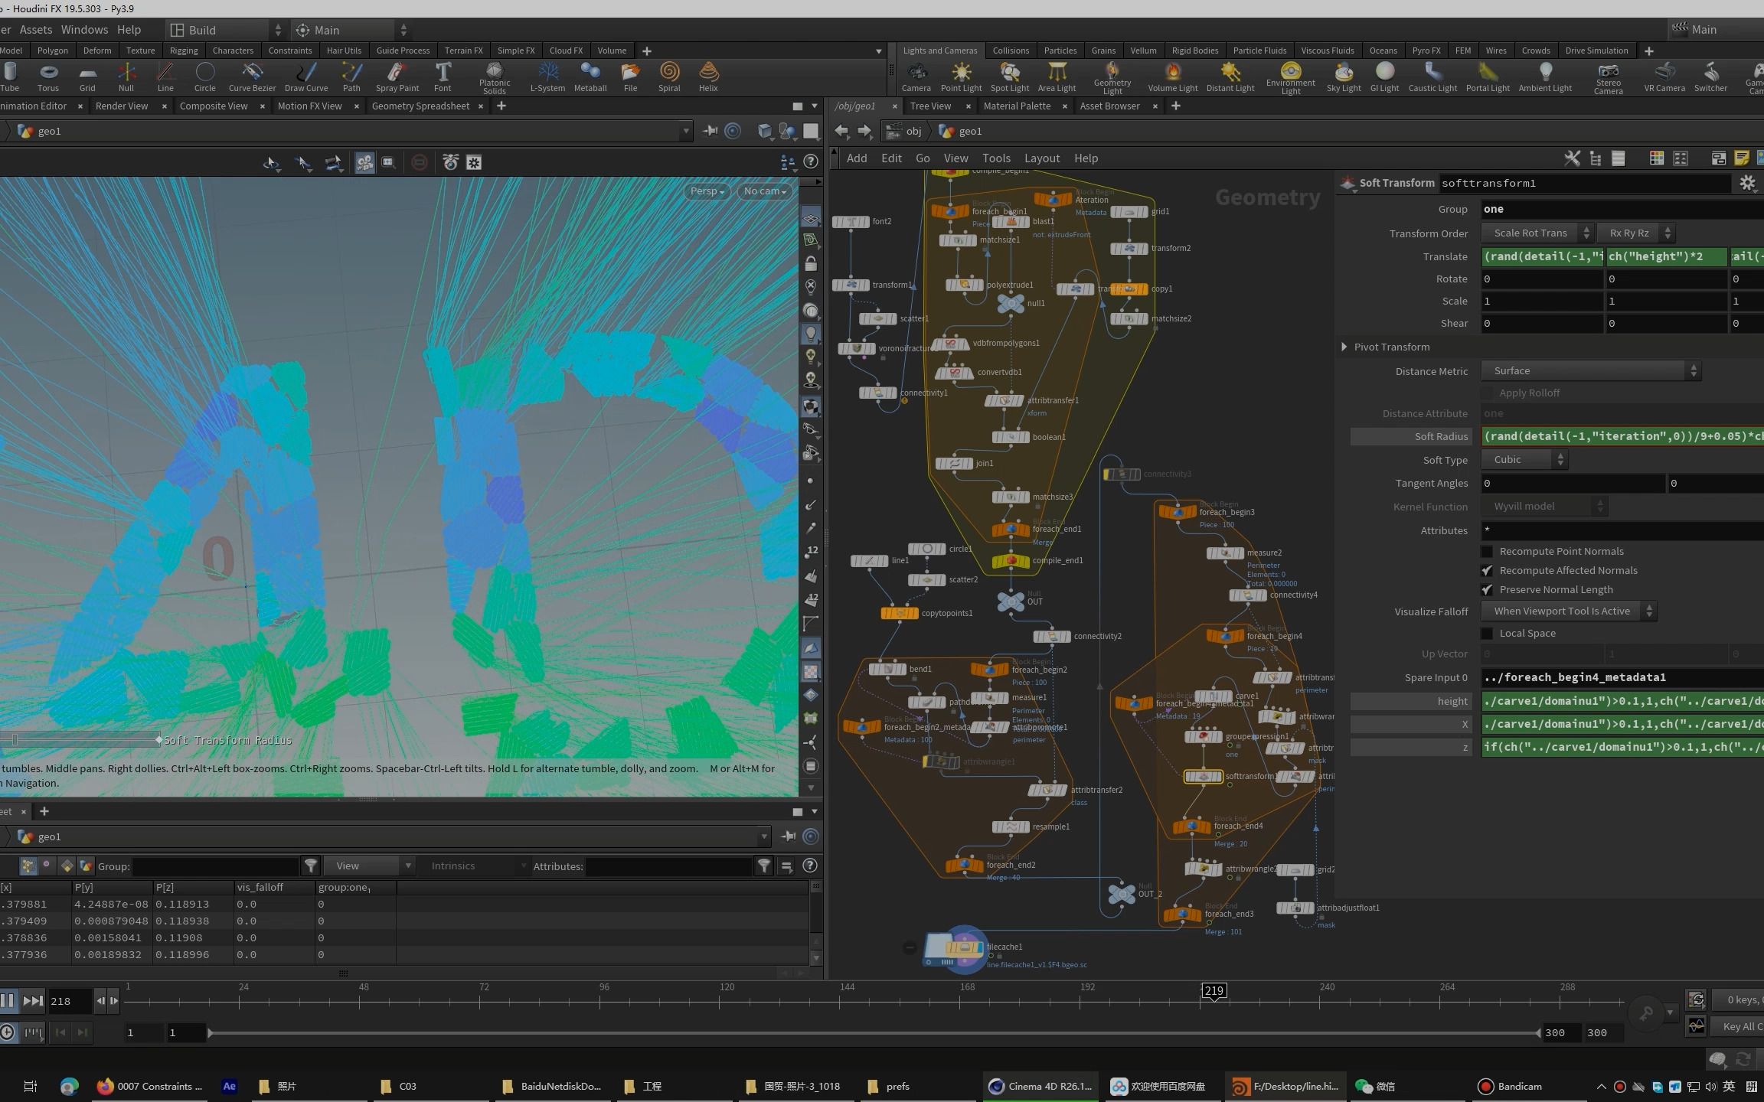
Task: Switch to the Geometry Spreadsheet tab
Action: (x=420, y=106)
